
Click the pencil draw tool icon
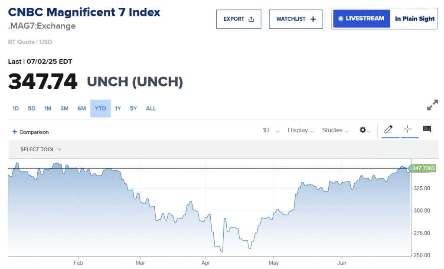click(x=388, y=129)
